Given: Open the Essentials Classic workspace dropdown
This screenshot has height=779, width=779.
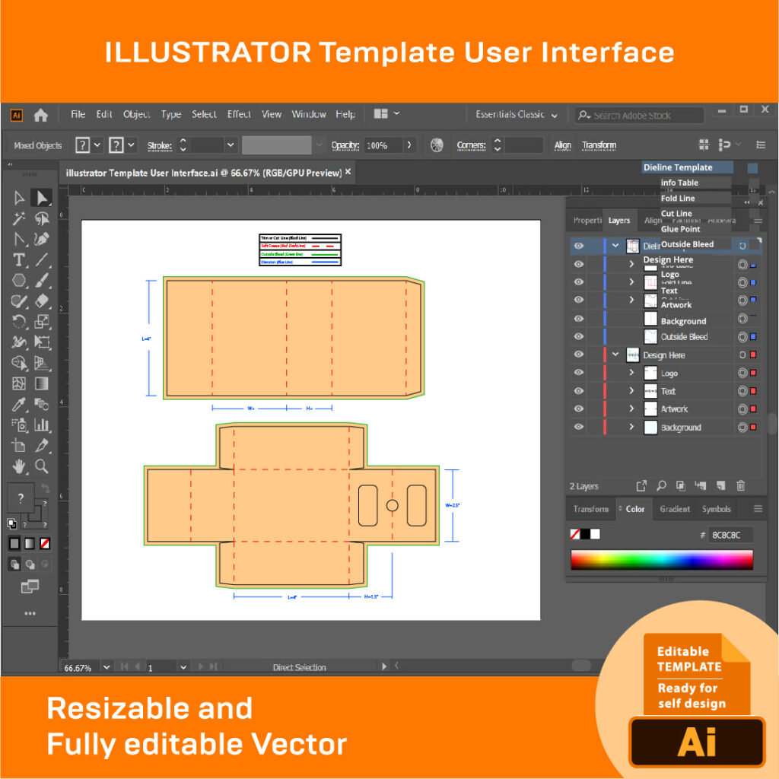Looking at the screenshot, I should [516, 114].
